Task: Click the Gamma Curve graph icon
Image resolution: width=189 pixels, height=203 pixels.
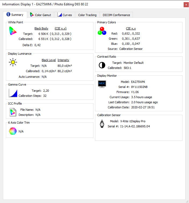Action: [x=13, y=93]
